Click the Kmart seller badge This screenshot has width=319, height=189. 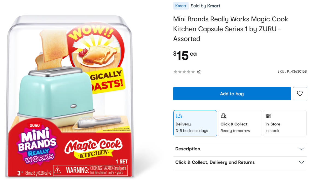(181, 6)
